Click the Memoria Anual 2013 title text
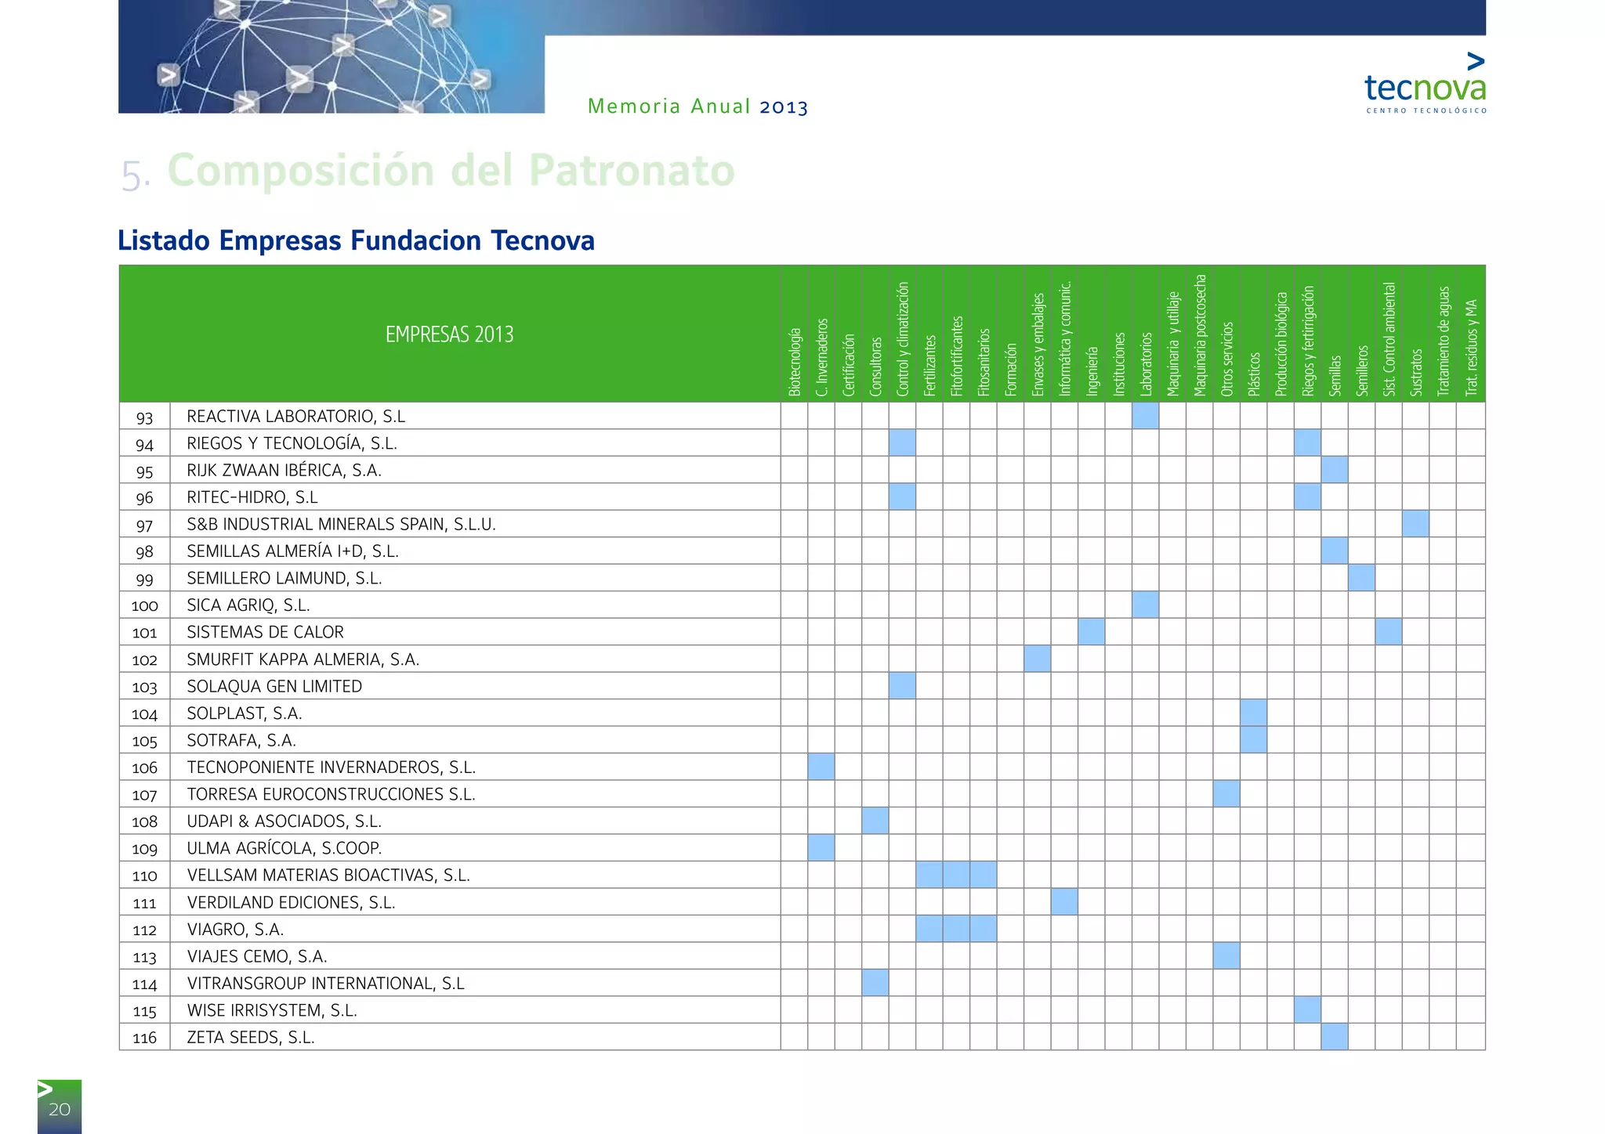Viewport: 1605px width, 1134px height. click(x=697, y=107)
